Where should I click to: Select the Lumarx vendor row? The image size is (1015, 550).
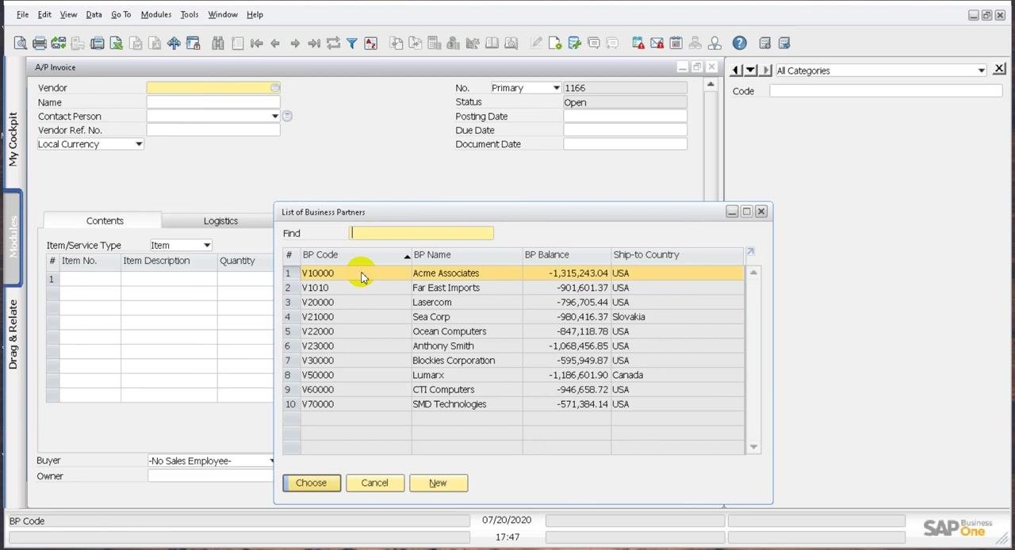tap(513, 375)
